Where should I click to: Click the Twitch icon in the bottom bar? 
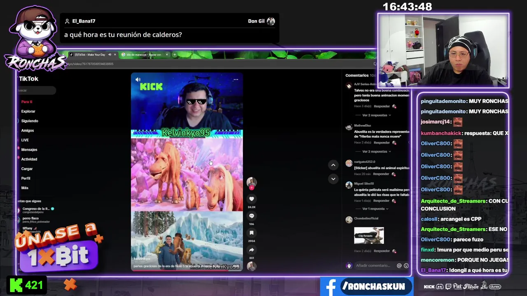(448, 287)
